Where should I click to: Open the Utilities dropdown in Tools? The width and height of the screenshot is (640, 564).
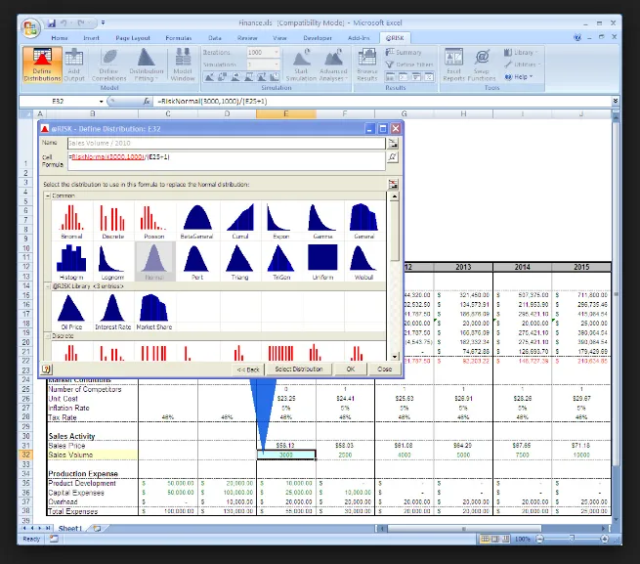pyautogui.click(x=522, y=65)
